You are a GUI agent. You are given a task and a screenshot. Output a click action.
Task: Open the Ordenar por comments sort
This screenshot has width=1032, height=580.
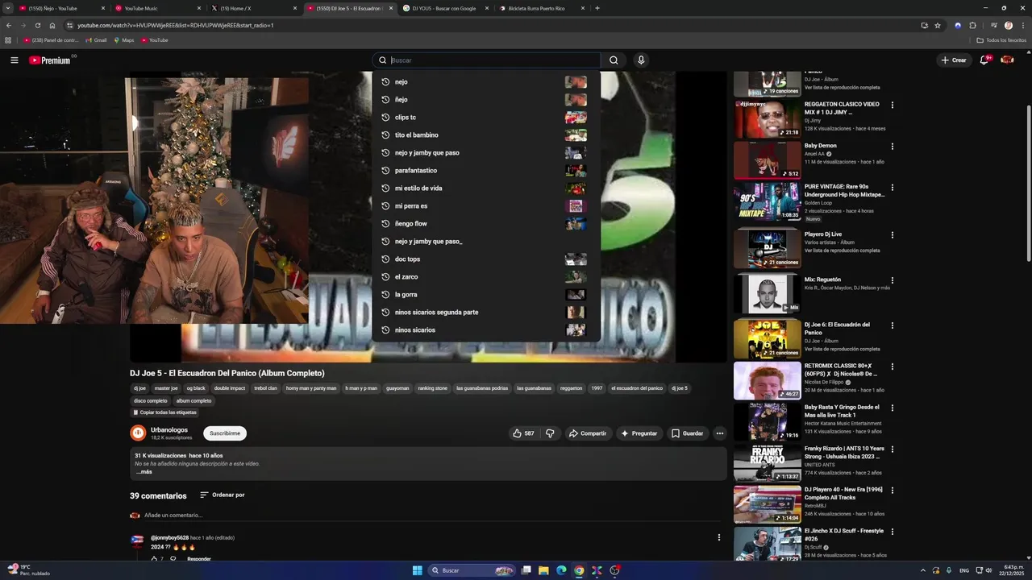(x=223, y=495)
